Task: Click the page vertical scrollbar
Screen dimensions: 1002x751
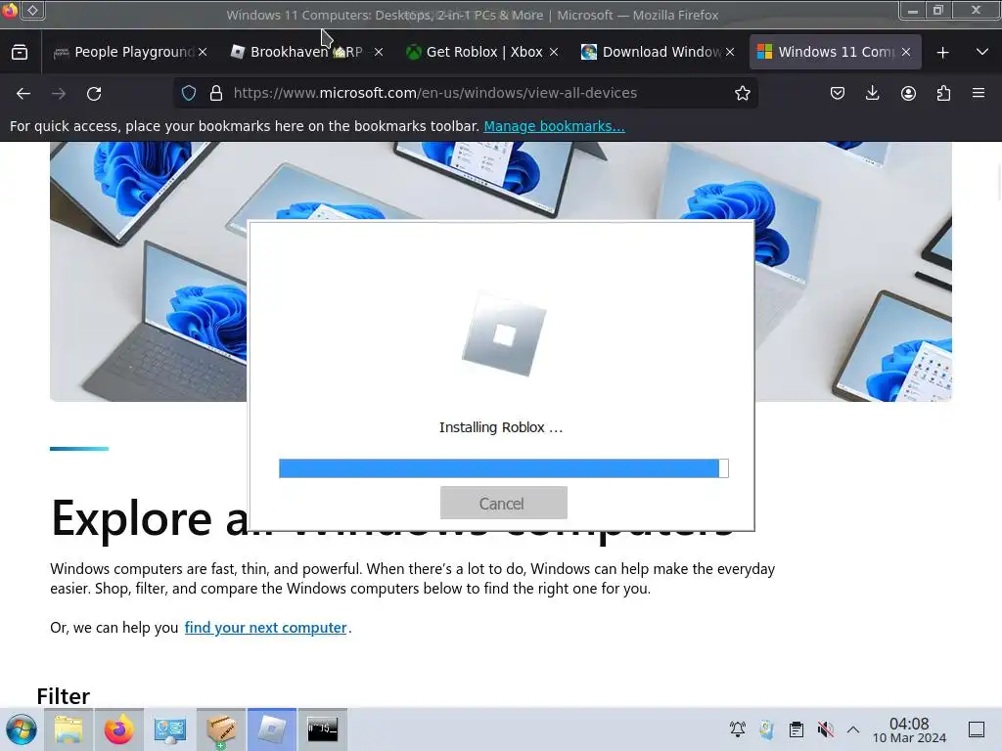Action: point(998,182)
